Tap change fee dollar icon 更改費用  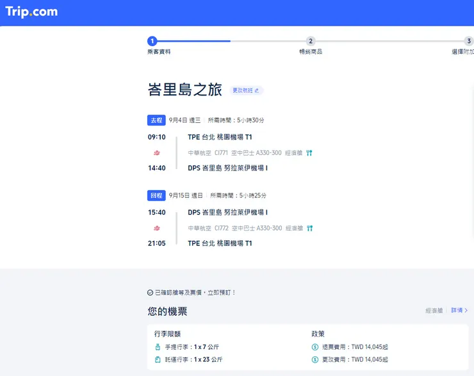315,360
